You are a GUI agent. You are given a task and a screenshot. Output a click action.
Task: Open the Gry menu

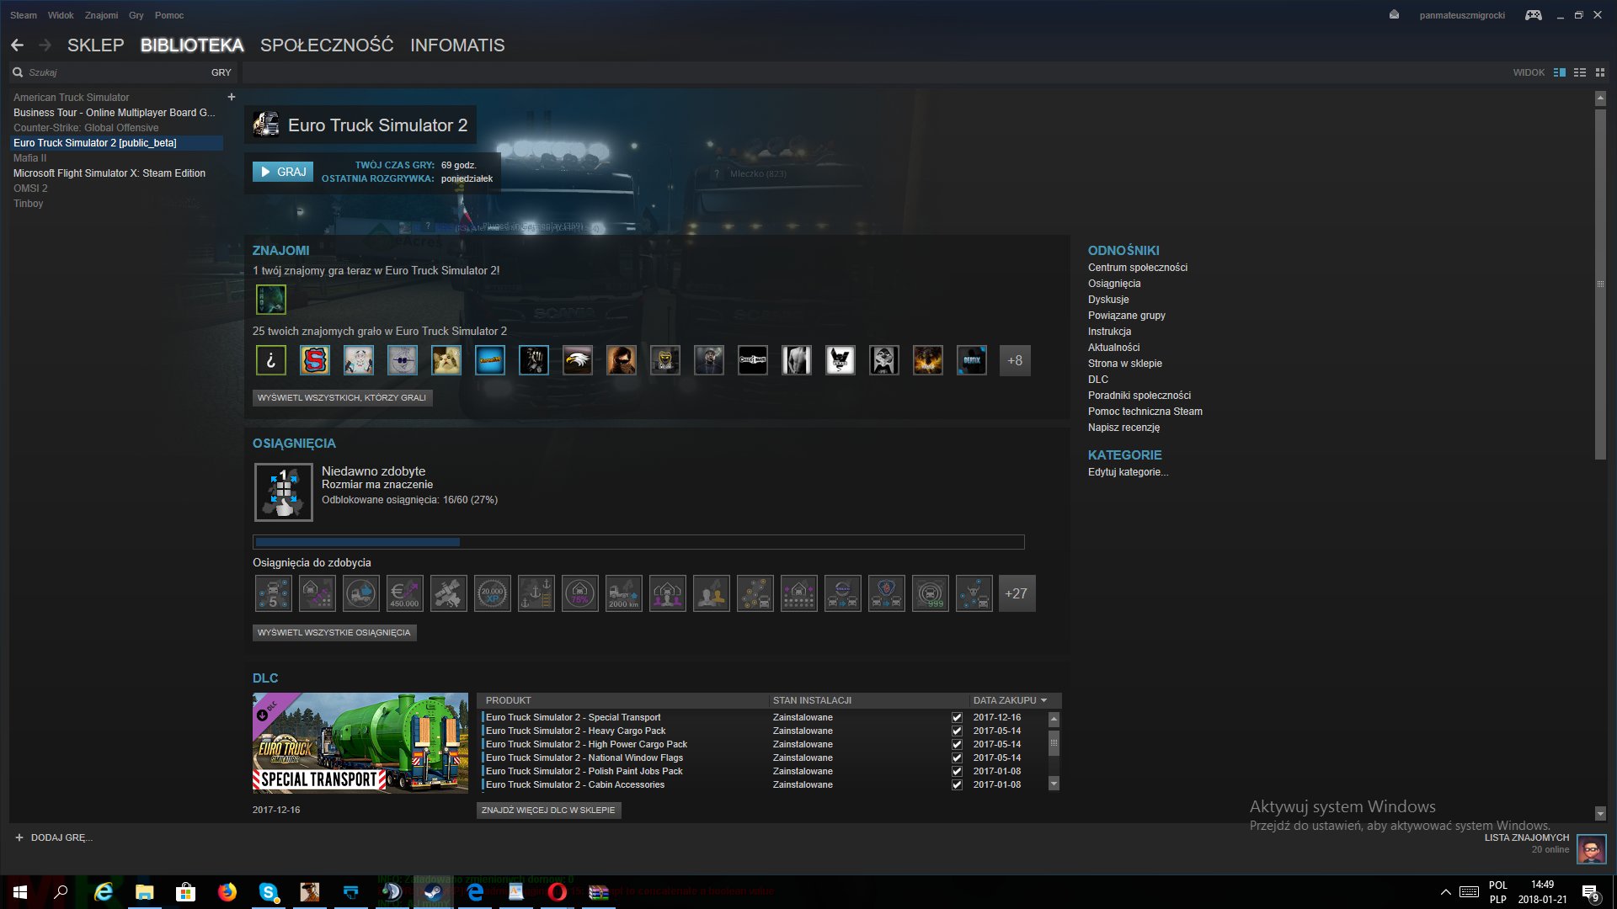coord(136,15)
